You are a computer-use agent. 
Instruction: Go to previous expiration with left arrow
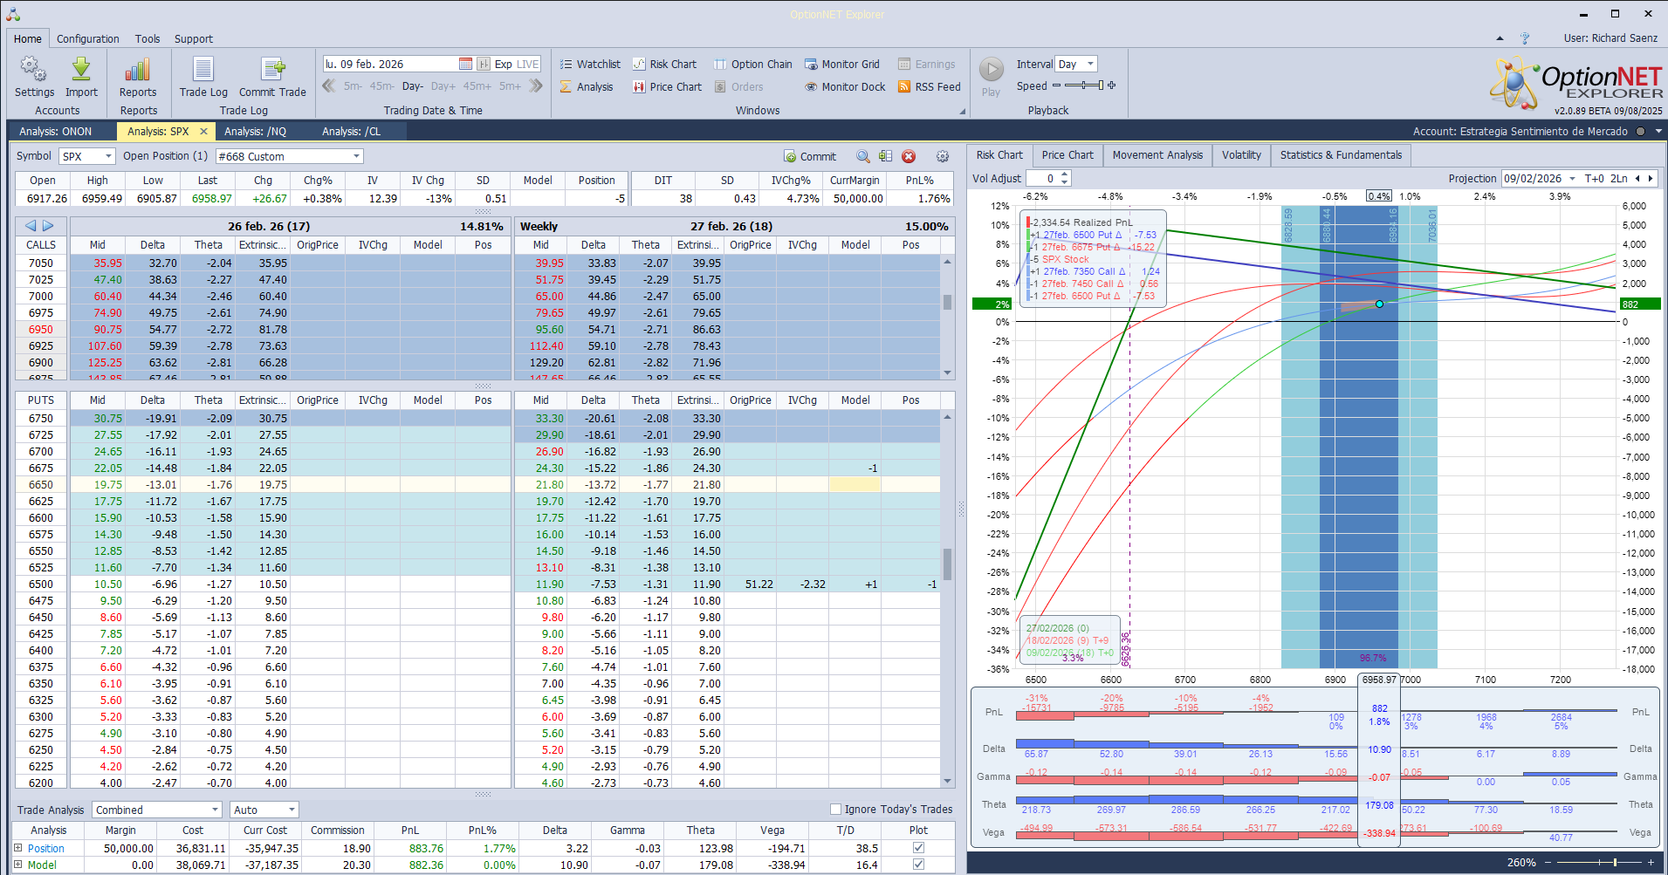31,226
